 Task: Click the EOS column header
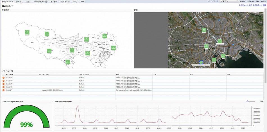tap(245, 74)
